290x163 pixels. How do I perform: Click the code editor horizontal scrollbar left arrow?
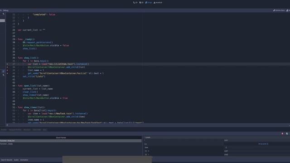pos(7,125)
